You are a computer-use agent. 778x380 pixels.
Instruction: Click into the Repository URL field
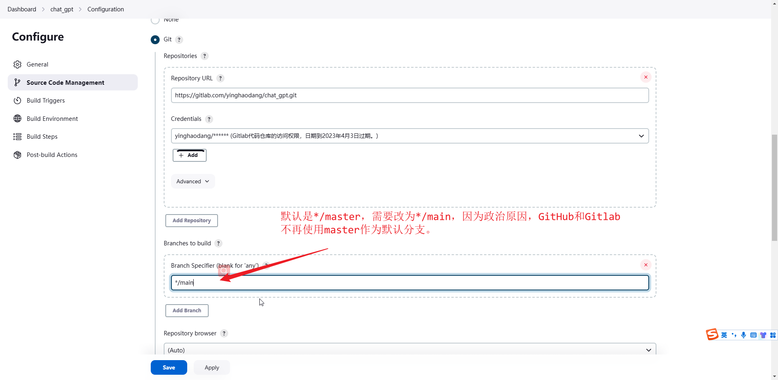point(410,95)
